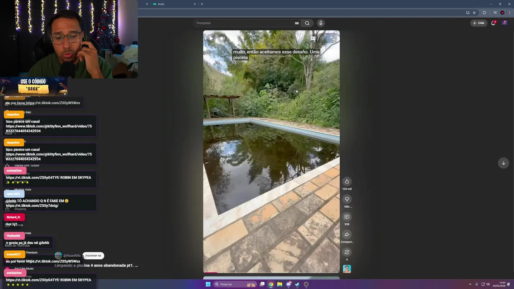Toggle closed captions on the Short
514x289 pixels.
(313, 39)
